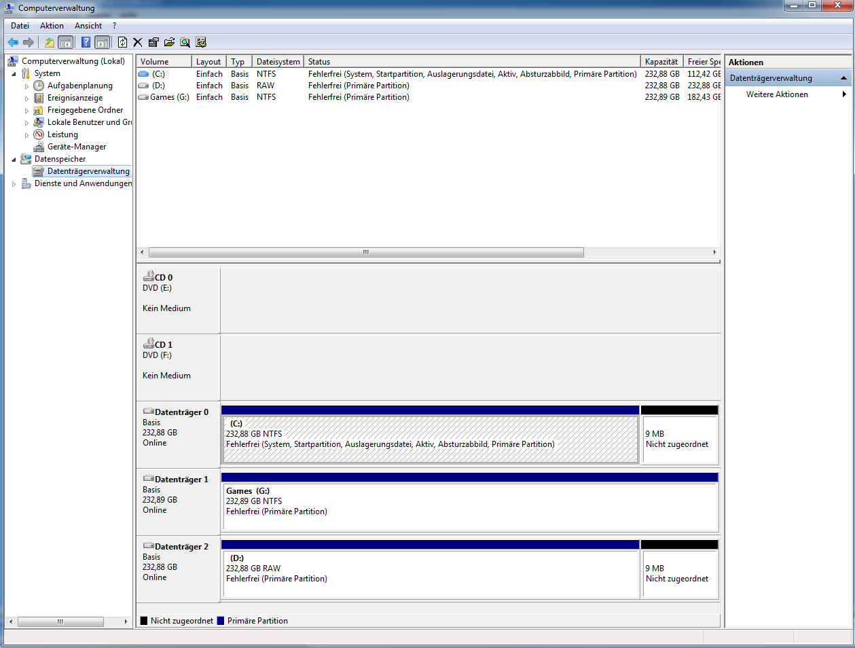Click the 182,43 GB free space value

coord(704,97)
